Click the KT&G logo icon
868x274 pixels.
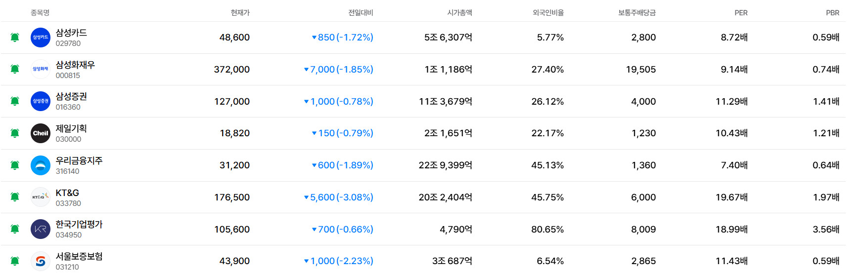click(41, 197)
